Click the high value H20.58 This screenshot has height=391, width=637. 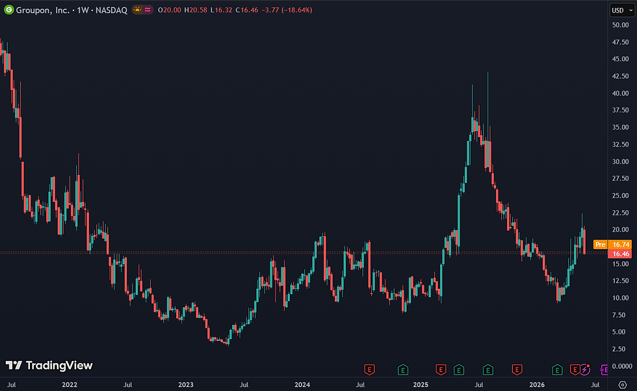tap(196, 10)
